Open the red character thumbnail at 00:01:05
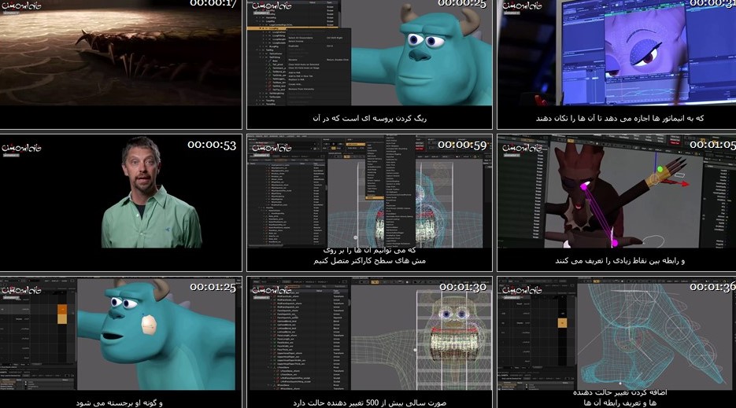The image size is (736, 408). (616, 203)
